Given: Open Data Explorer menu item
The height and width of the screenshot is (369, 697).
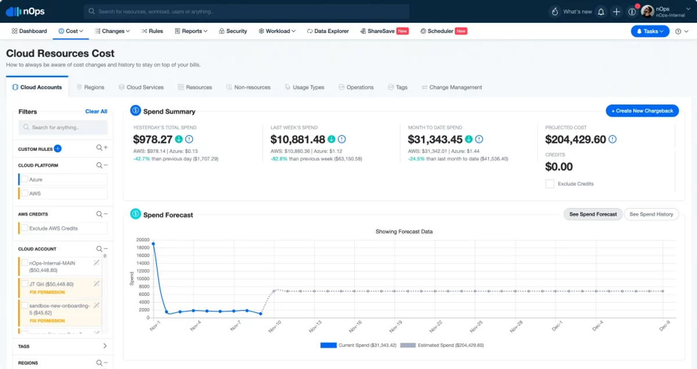Looking at the screenshot, I should [328, 31].
